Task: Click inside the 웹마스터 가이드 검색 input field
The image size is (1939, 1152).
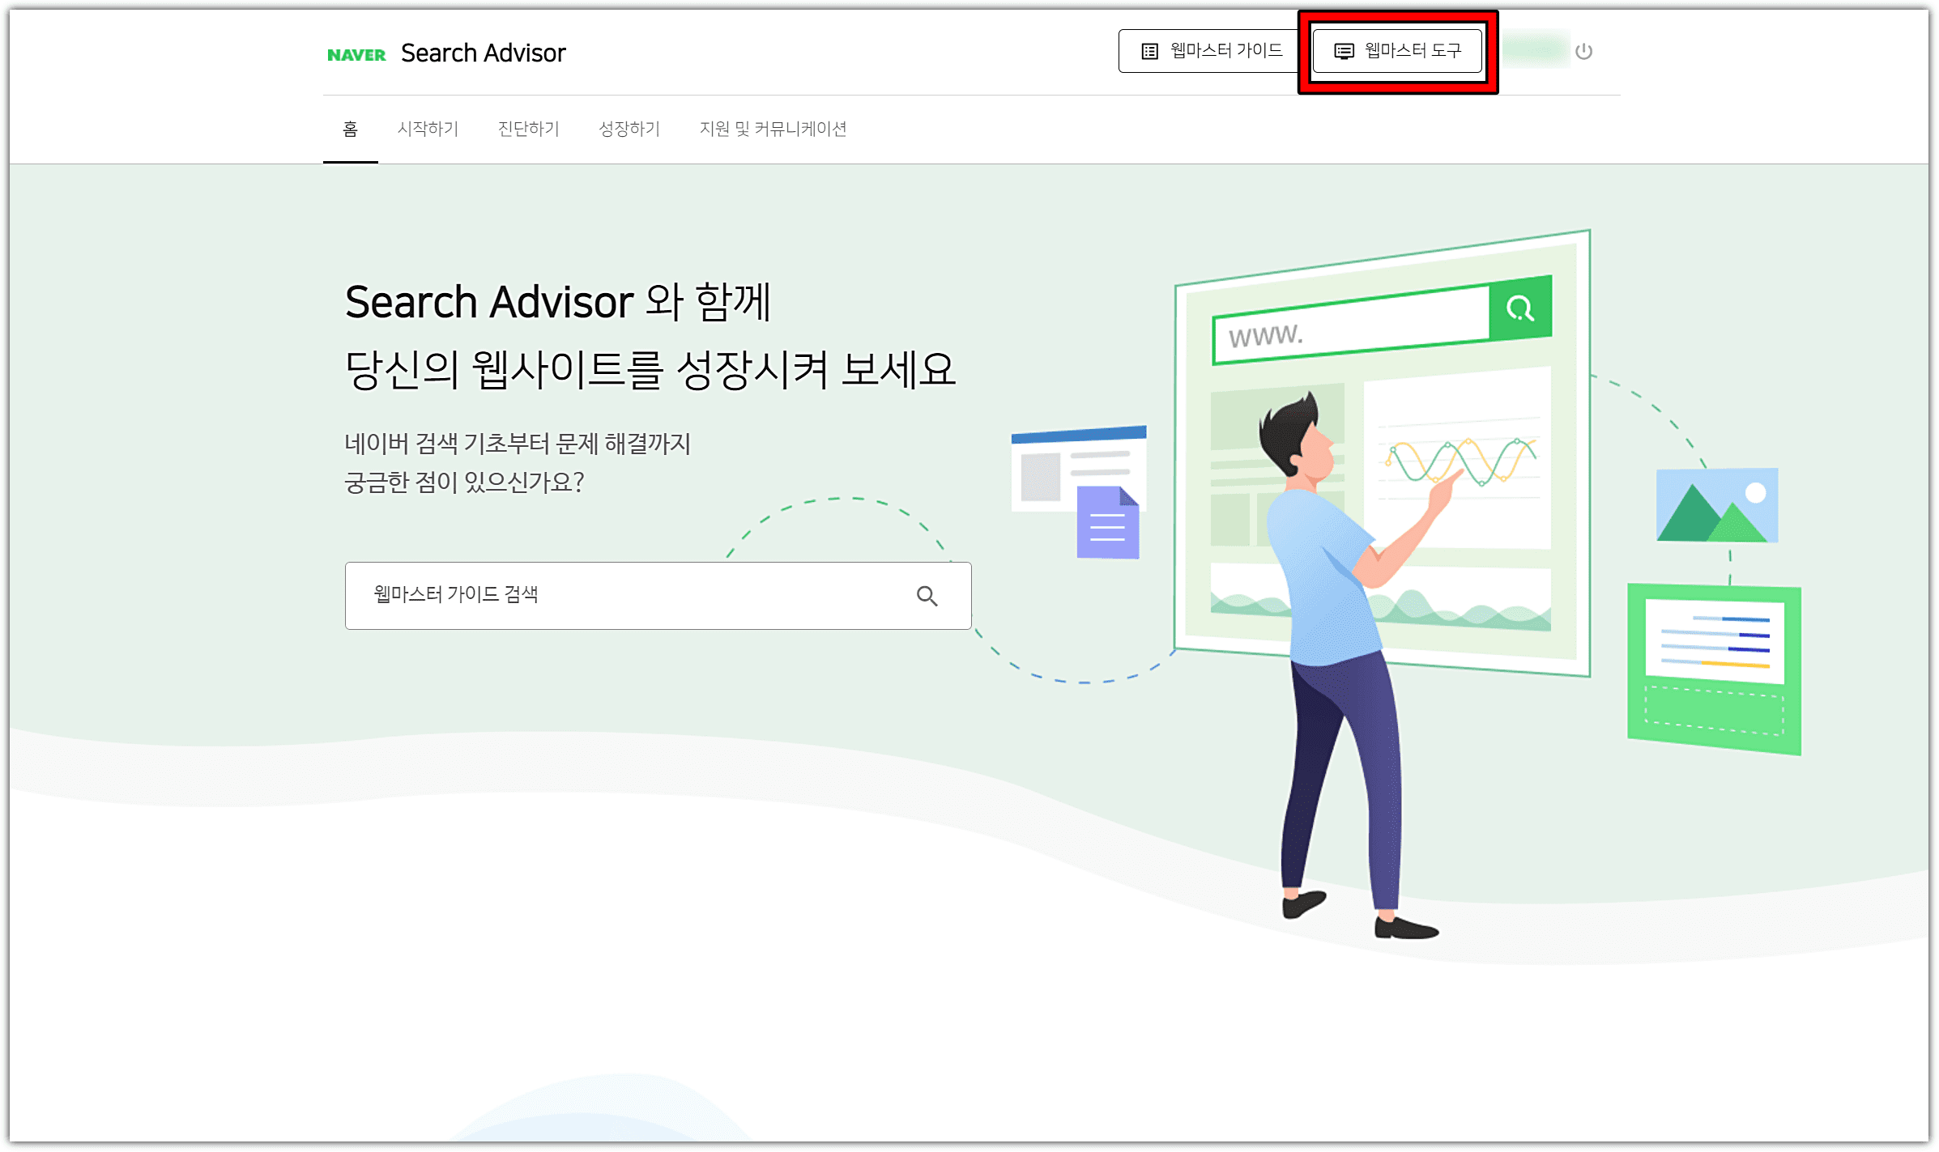Action: tap(567, 596)
